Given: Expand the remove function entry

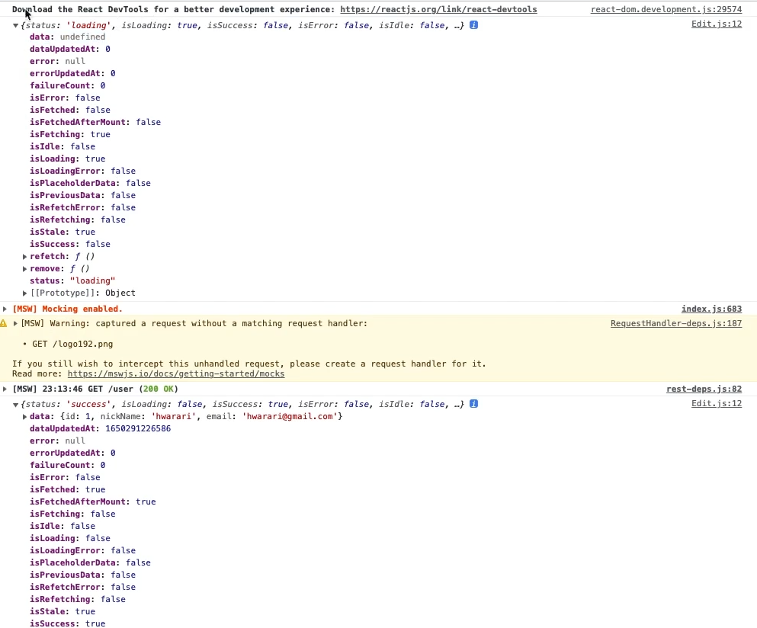Looking at the screenshot, I should click(x=24, y=268).
